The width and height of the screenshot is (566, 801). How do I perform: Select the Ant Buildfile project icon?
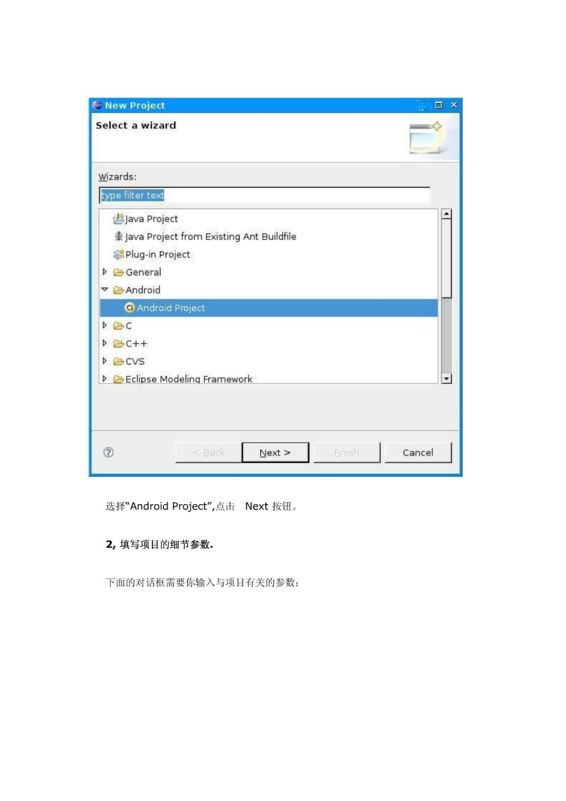tap(119, 236)
